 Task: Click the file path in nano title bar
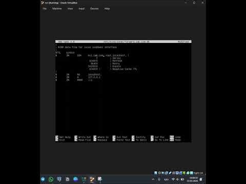pyautogui.click(x=126, y=41)
